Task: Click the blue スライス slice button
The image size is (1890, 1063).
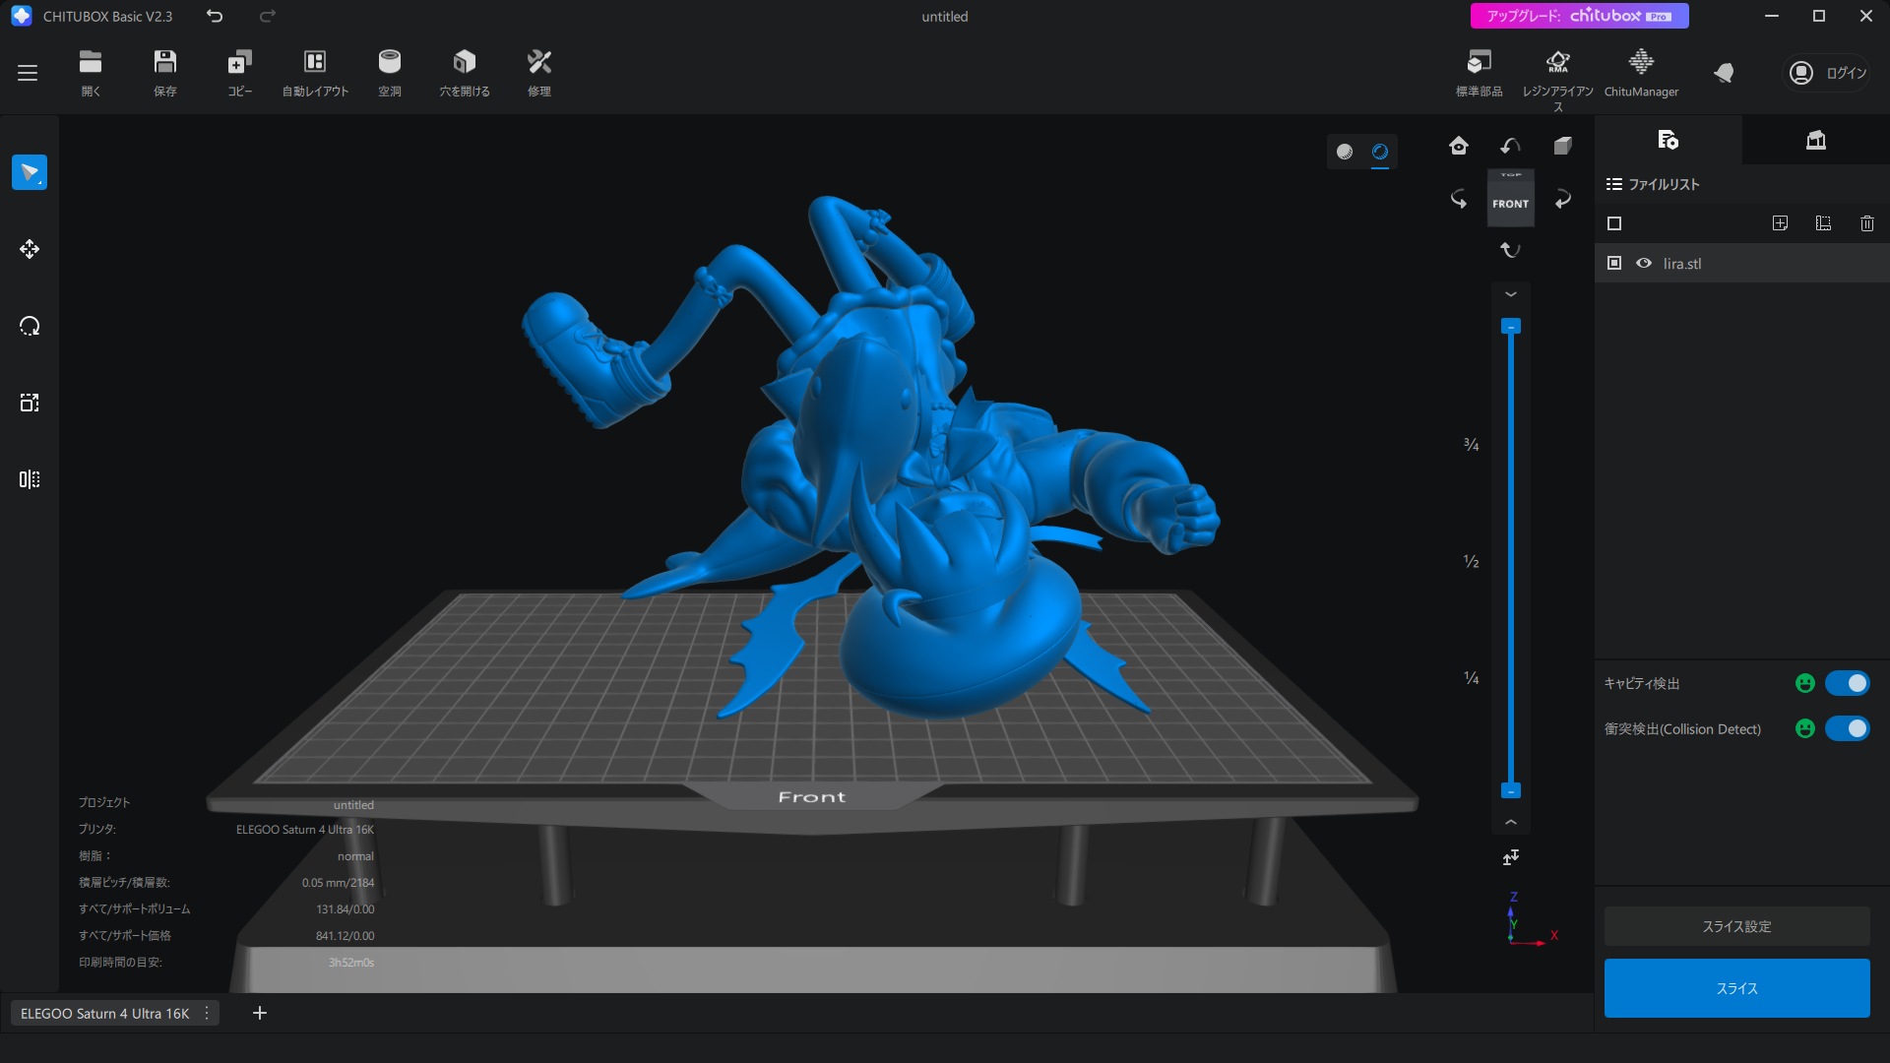Action: pyautogui.click(x=1737, y=988)
